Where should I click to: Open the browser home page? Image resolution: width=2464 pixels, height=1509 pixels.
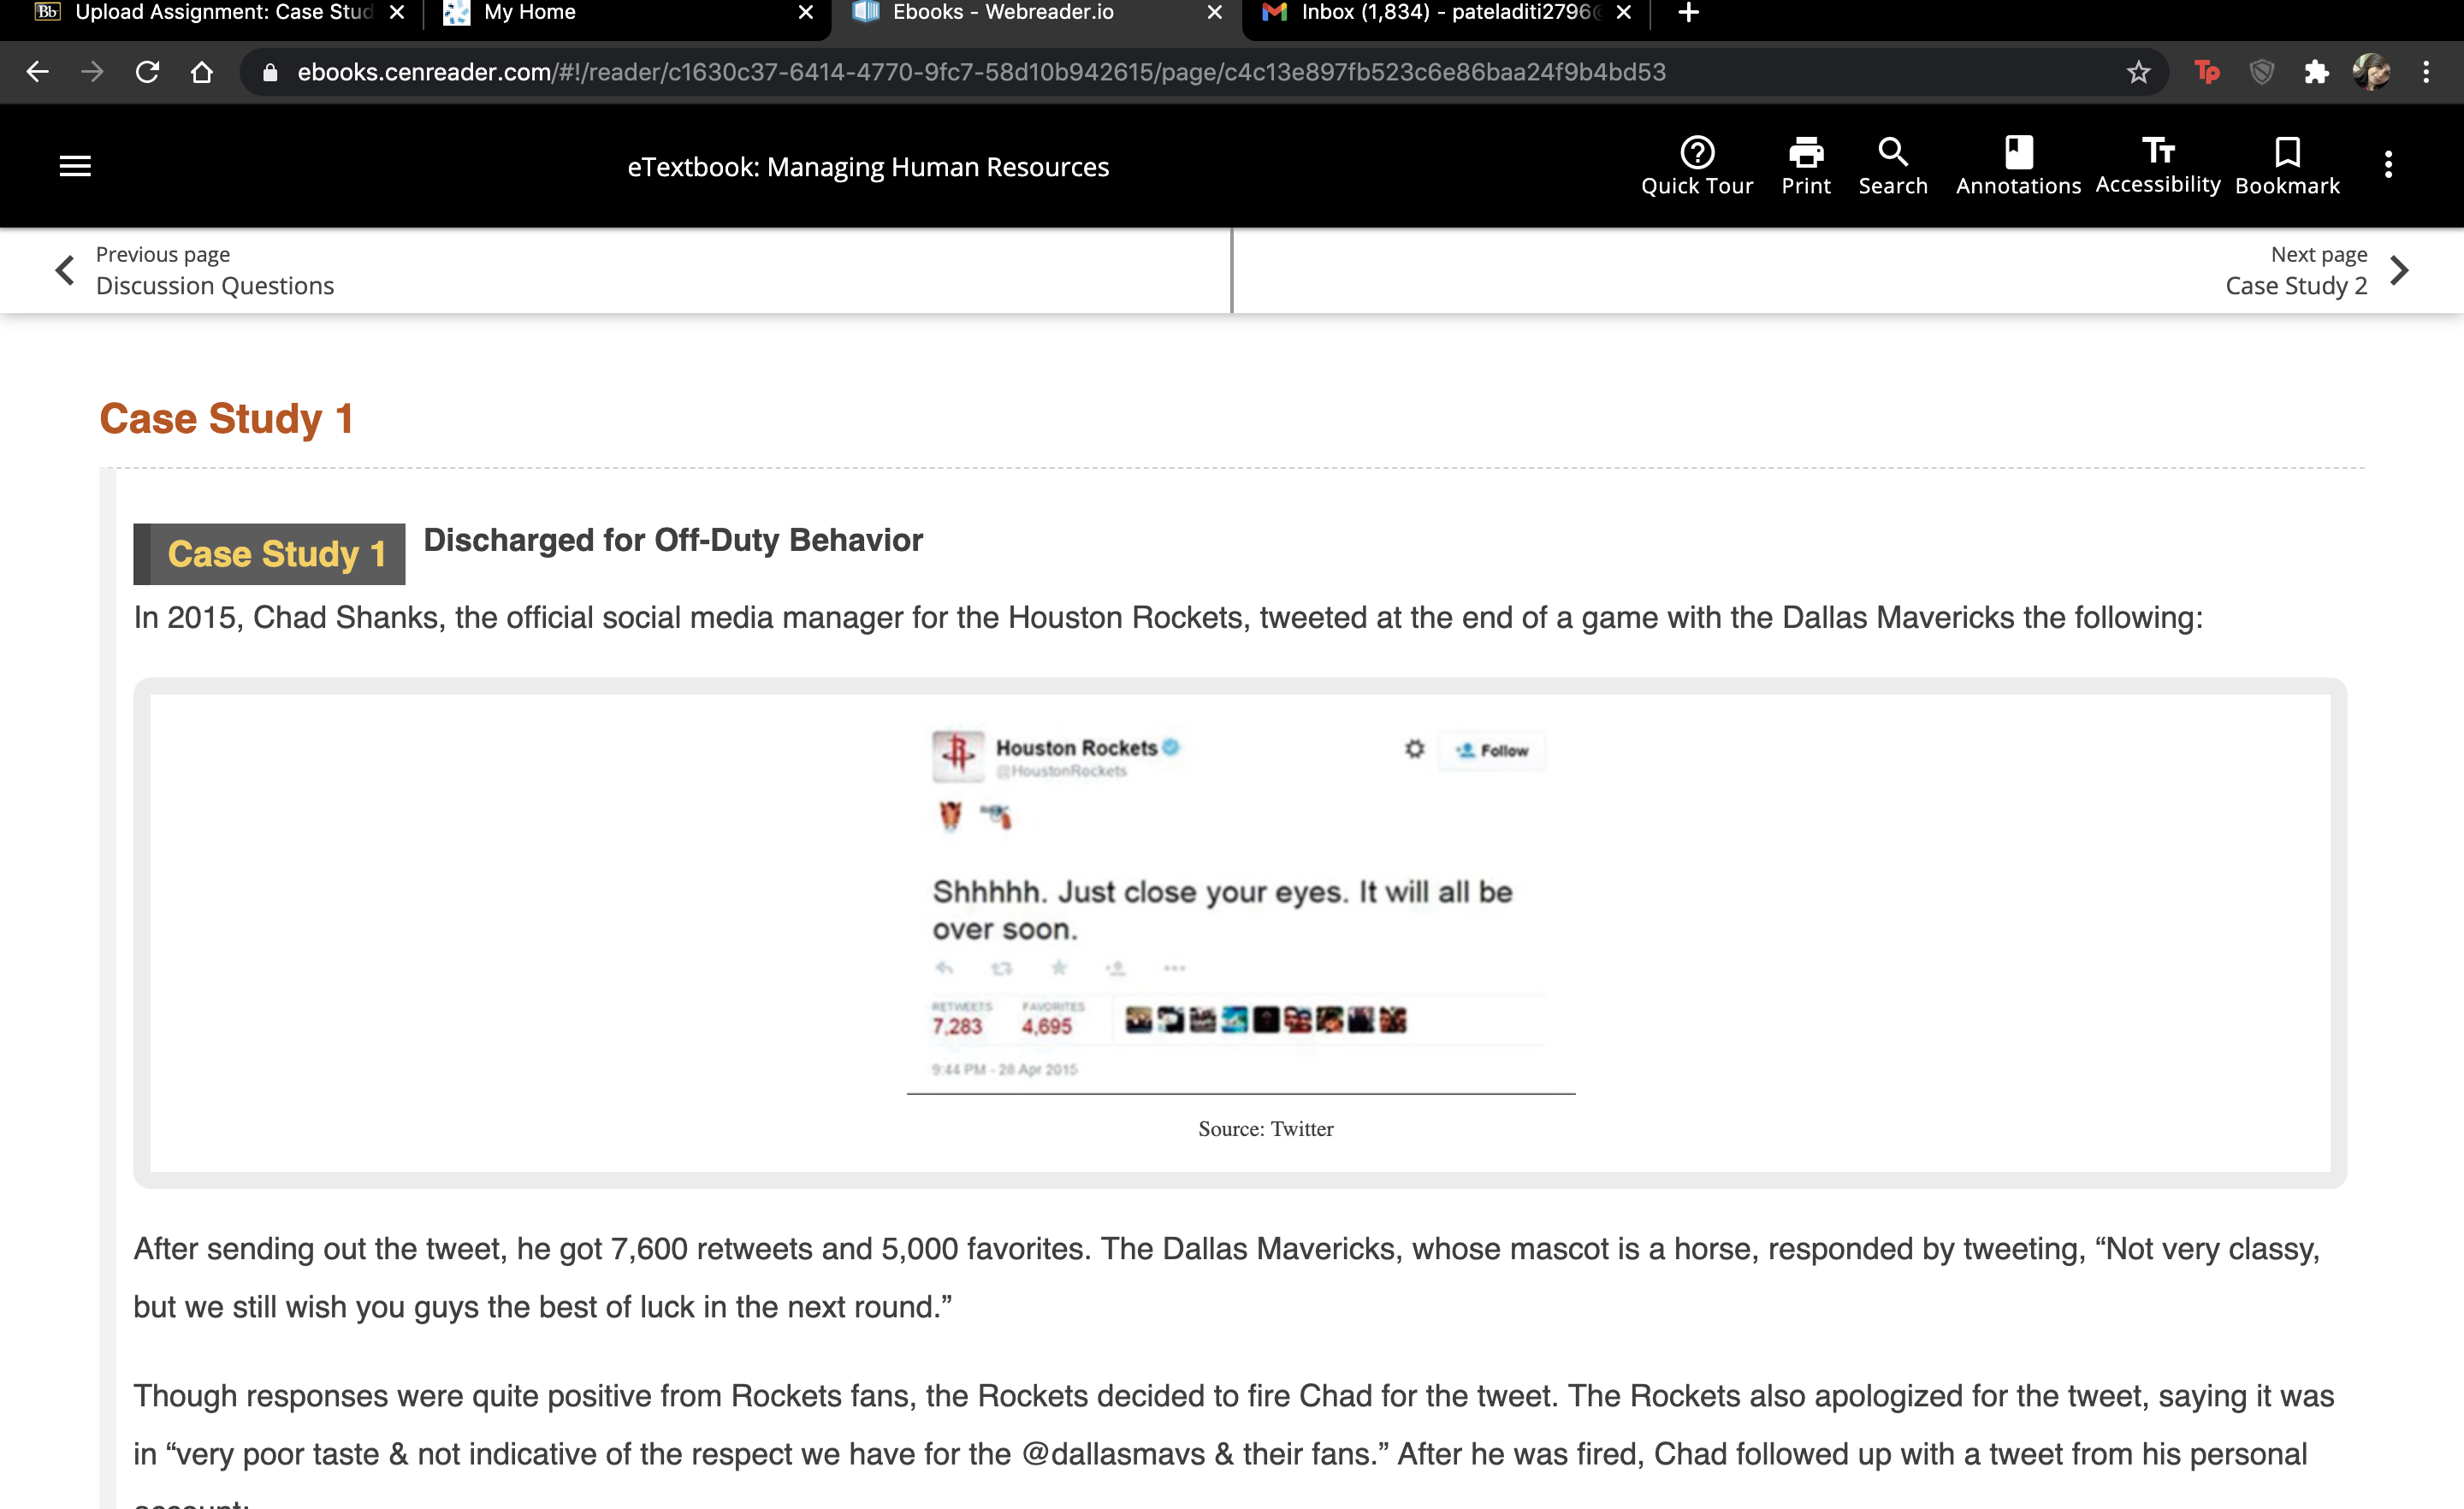202,72
